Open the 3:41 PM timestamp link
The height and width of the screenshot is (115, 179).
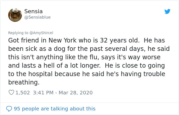pos(43,93)
